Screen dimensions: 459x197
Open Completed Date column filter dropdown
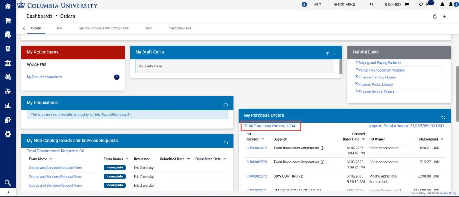point(225,159)
